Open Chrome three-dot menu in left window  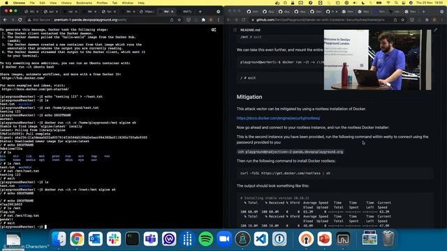(x=219, y=20)
